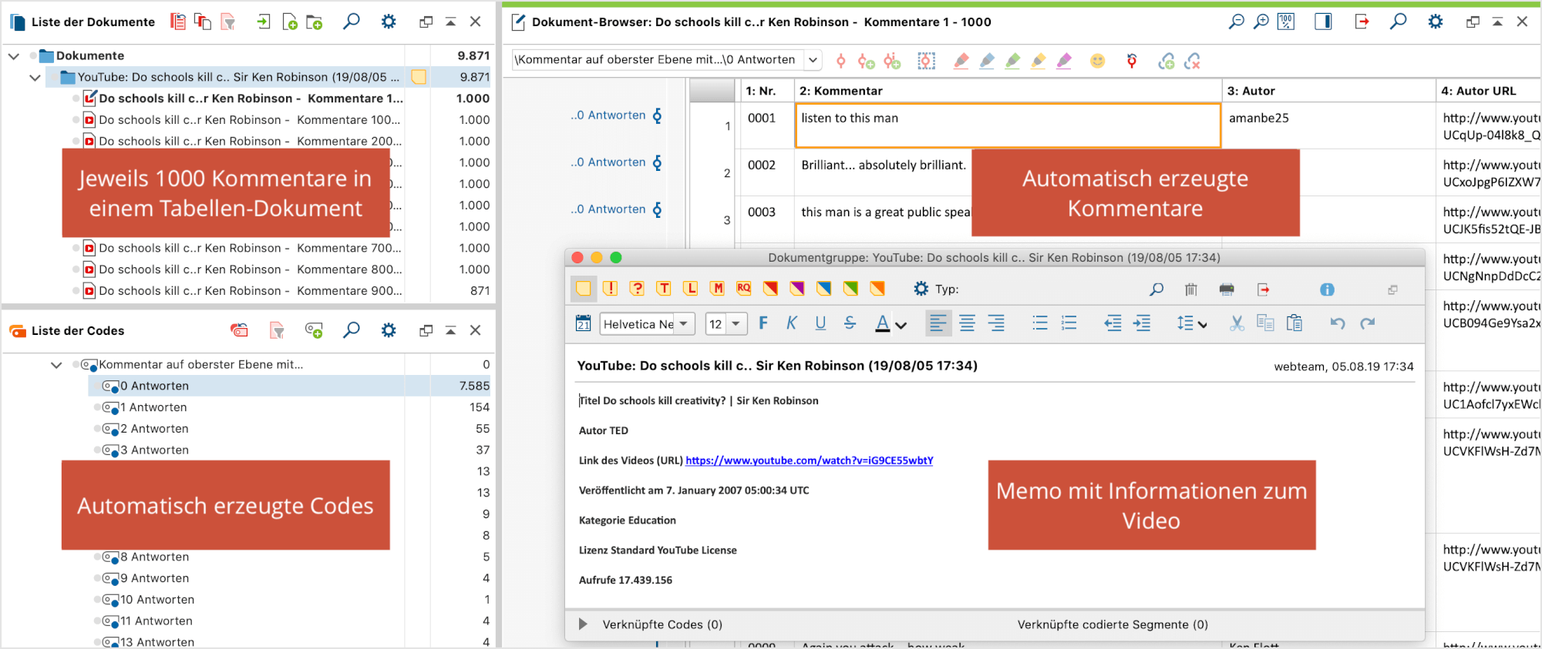Set memo text to center alignment
1542x649 pixels.
click(x=967, y=323)
